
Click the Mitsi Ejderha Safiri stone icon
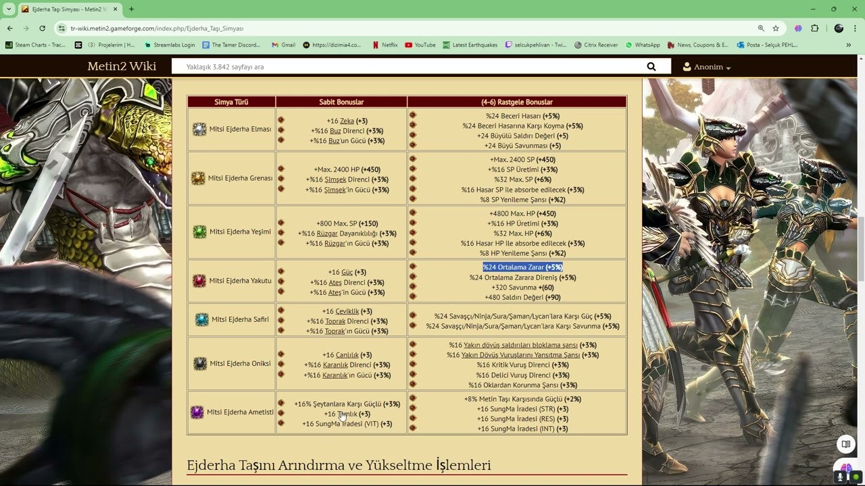pyautogui.click(x=201, y=319)
